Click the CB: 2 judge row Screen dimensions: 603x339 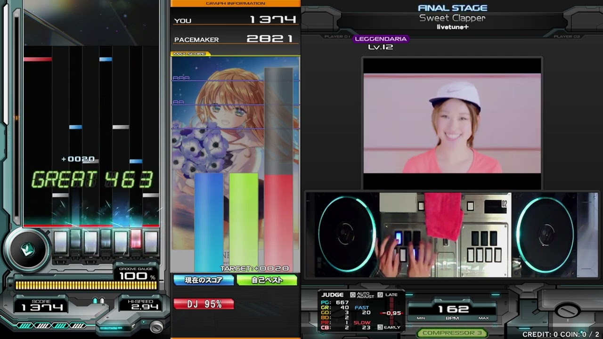pos(335,328)
